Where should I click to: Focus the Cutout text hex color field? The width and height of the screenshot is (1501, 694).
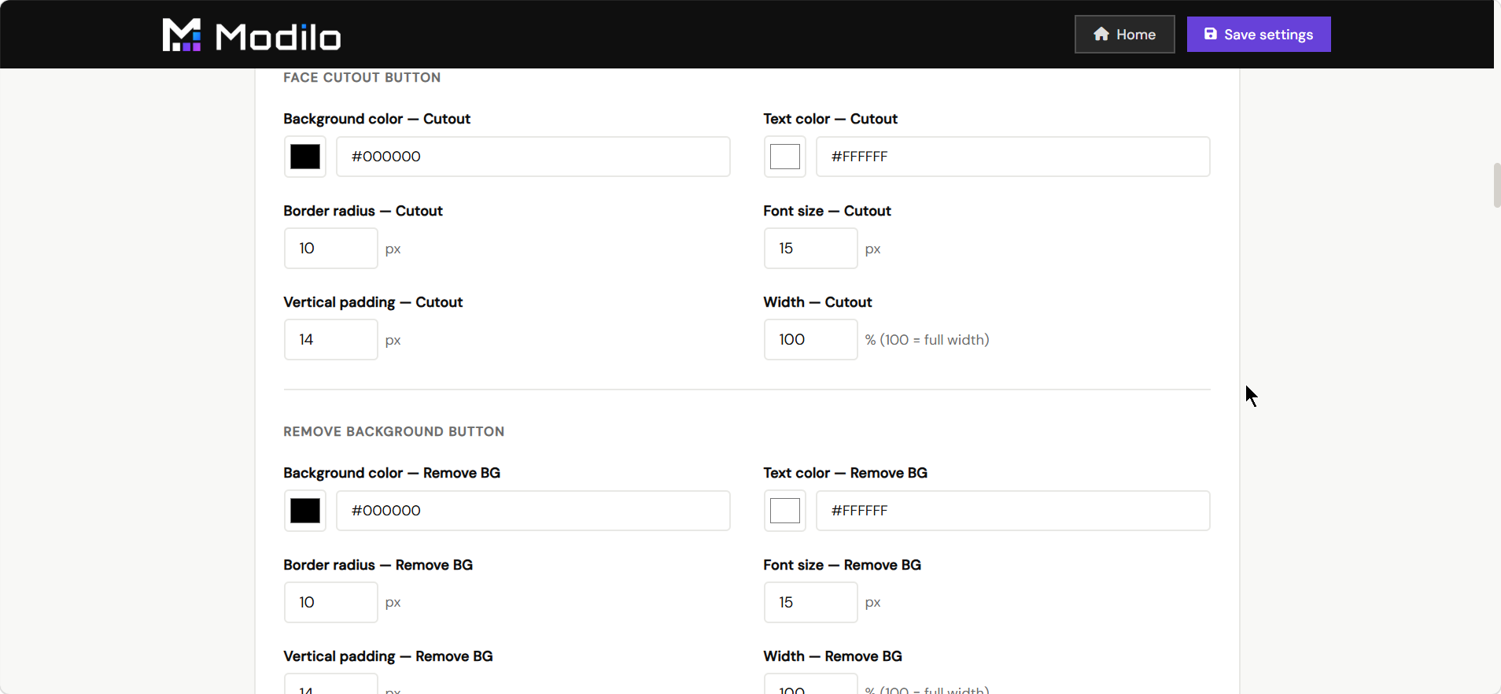tap(1013, 157)
